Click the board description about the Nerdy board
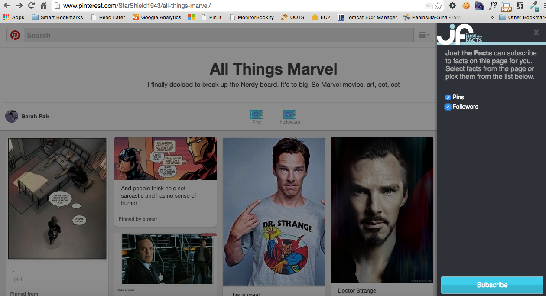Screen dimensions: 546x296 [x=273, y=85]
